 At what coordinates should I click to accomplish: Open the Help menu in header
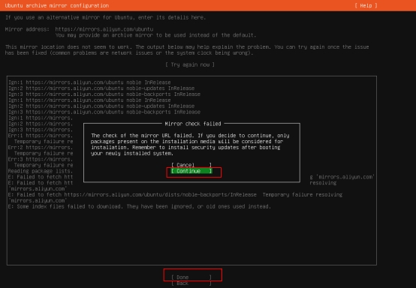(366, 5)
